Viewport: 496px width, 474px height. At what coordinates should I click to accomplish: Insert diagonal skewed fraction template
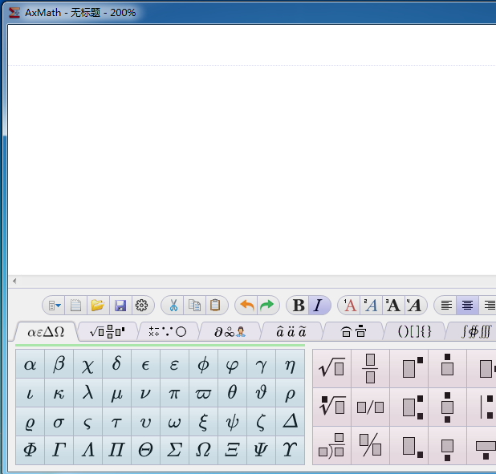coord(371,446)
